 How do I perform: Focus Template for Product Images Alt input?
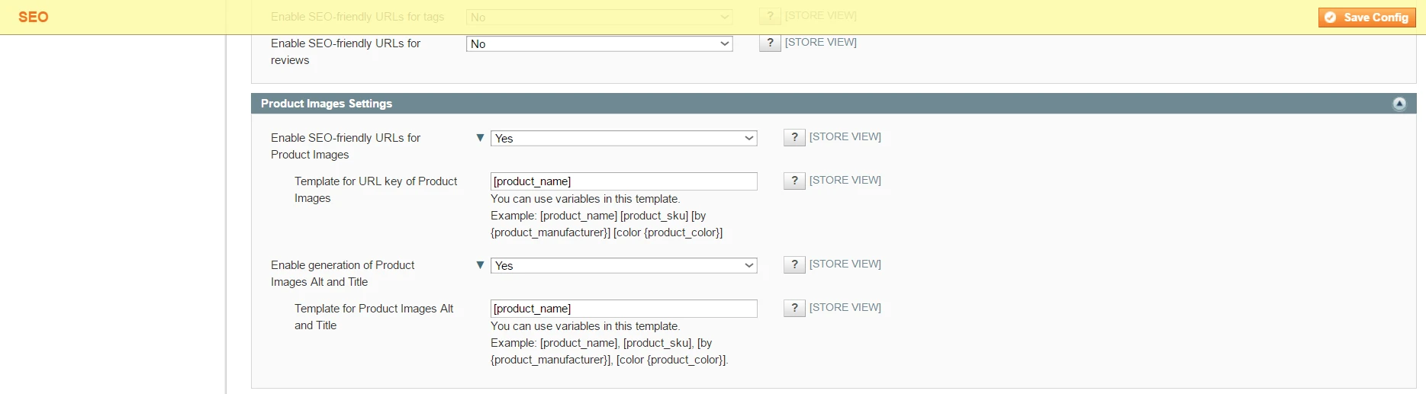pos(623,309)
